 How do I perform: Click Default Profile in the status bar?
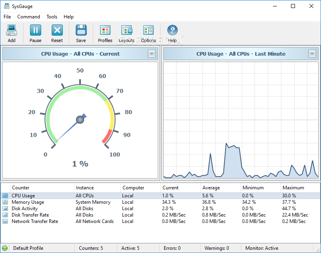pyautogui.click(x=28, y=248)
